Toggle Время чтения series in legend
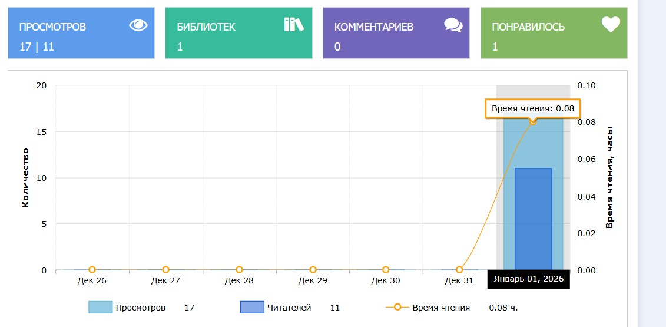The width and height of the screenshot is (666, 327). [x=440, y=308]
